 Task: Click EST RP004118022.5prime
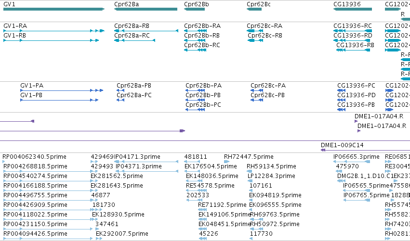(35, 215)
